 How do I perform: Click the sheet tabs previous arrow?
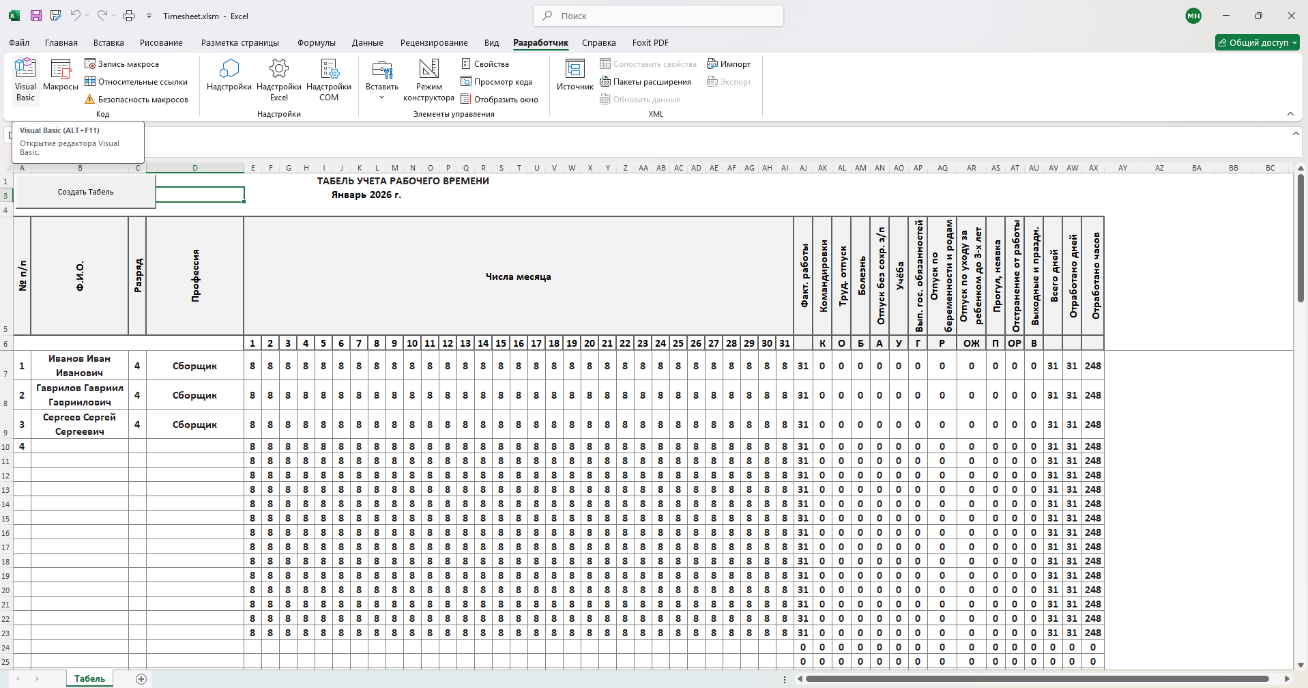pyautogui.click(x=18, y=678)
